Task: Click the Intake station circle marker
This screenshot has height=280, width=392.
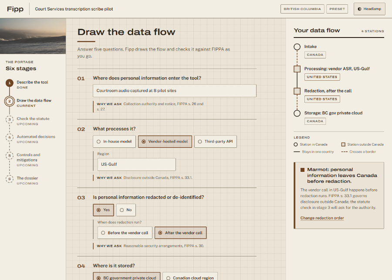Action: click(297, 47)
